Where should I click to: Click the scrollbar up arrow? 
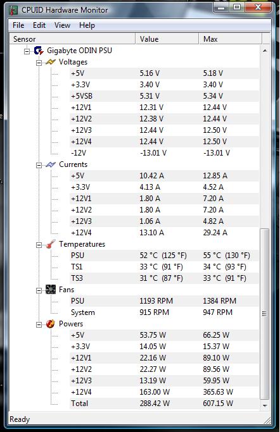click(265, 51)
